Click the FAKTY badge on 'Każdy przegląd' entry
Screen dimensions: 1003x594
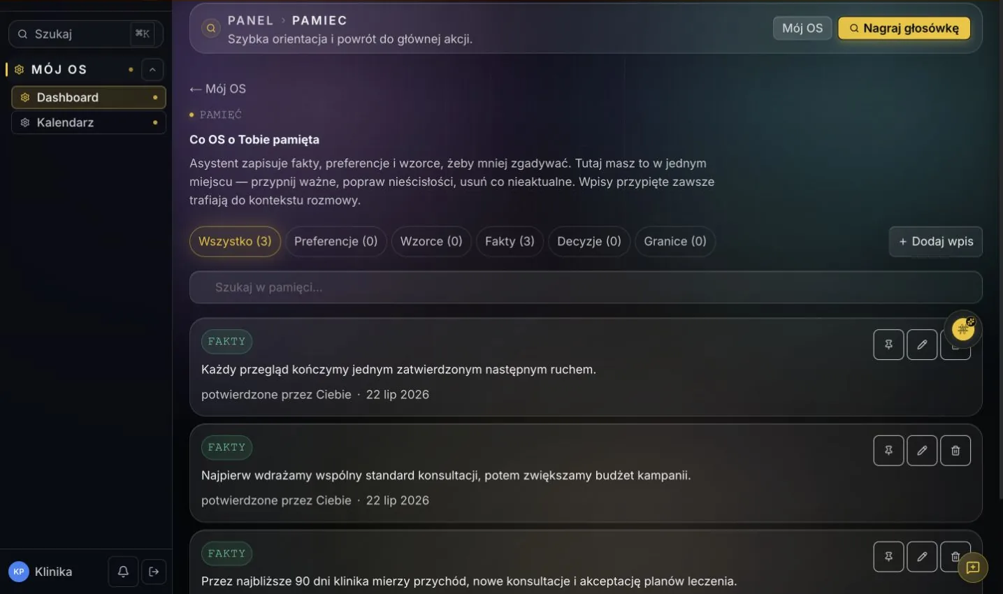(227, 342)
